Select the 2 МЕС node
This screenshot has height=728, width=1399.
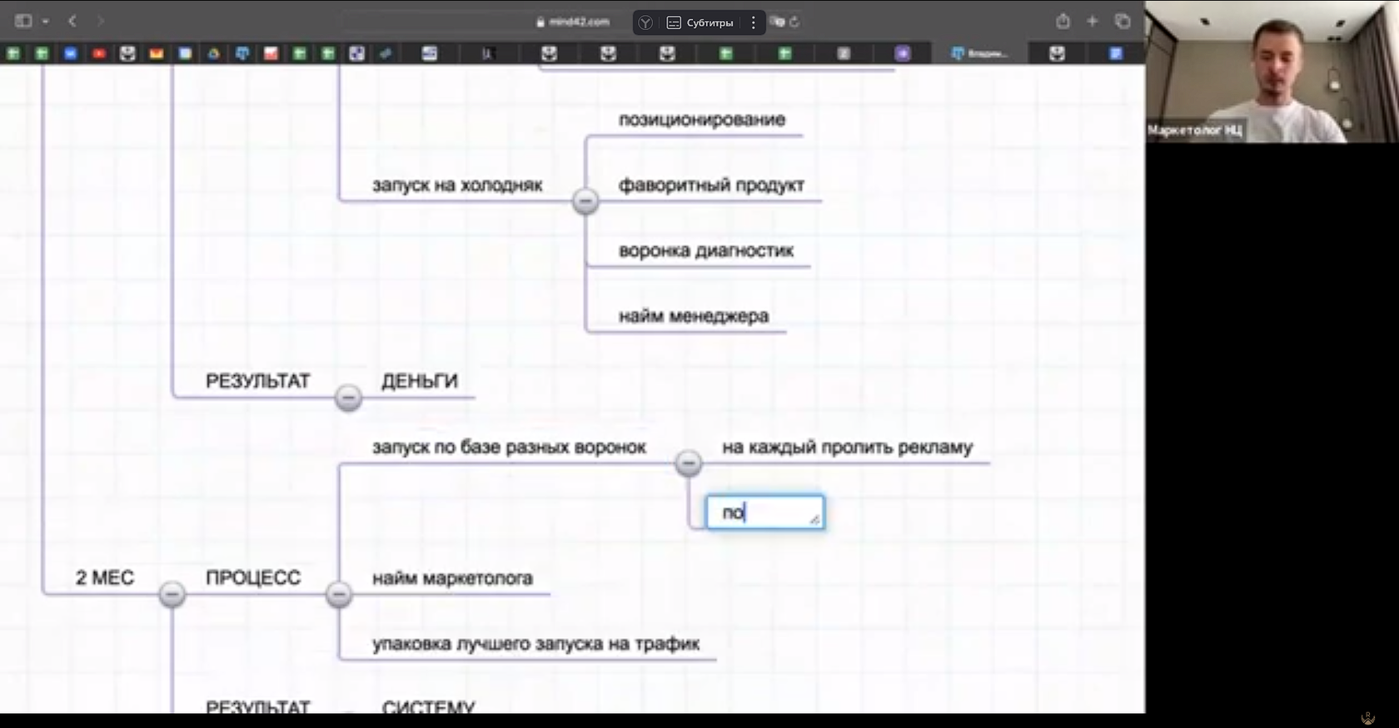click(x=105, y=577)
